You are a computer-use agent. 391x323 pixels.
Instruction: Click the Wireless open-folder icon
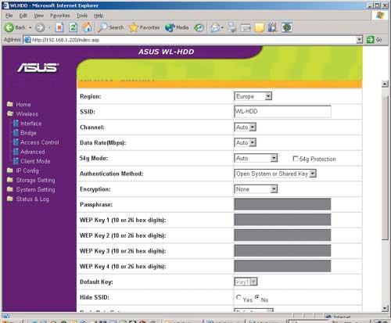click(x=10, y=113)
